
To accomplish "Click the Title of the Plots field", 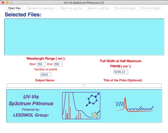I will click(123, 86).
